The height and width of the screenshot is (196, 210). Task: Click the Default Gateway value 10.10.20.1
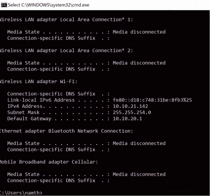(x=127, y=119)
